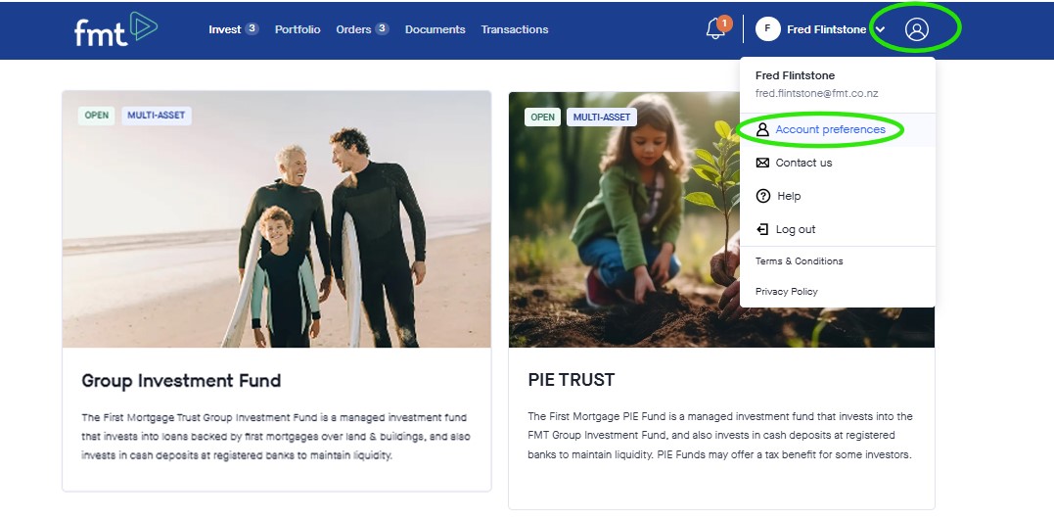Open the Orders tab
Image resolution: width=1054 pixels, height=520 pixels.
pos(353,29)
